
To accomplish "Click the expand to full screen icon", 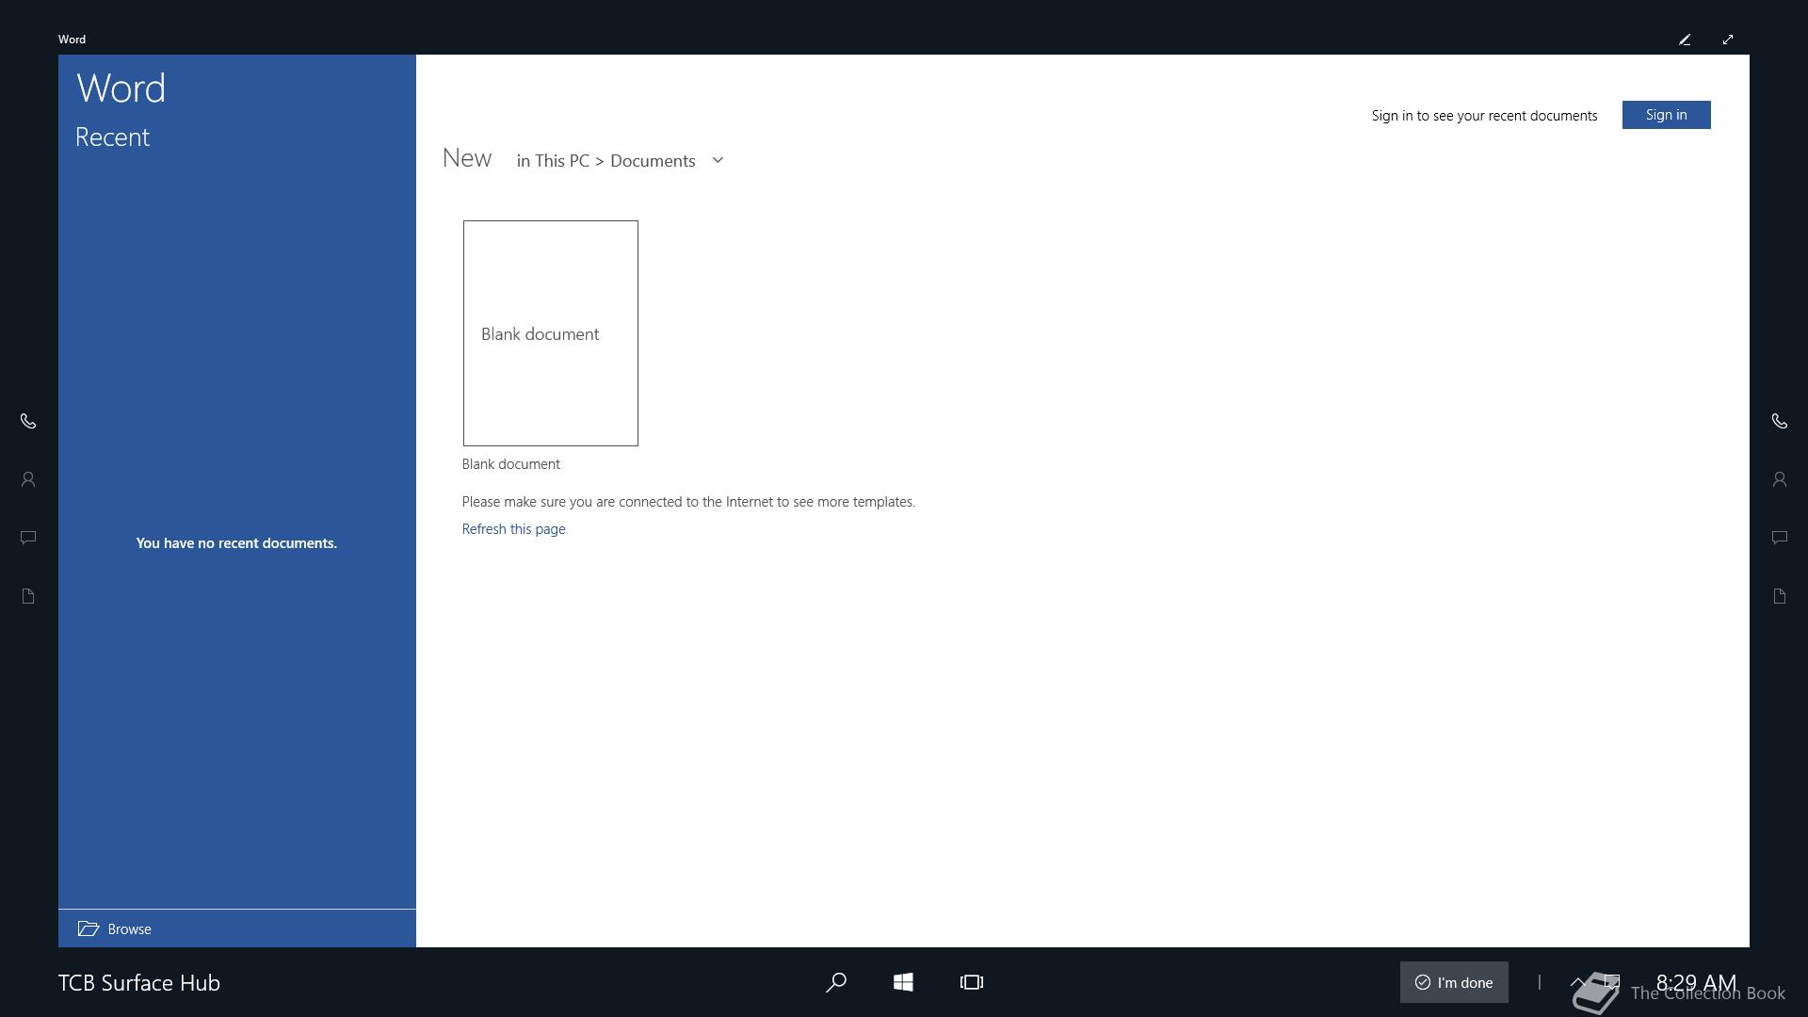I will tap(1728, 40).
